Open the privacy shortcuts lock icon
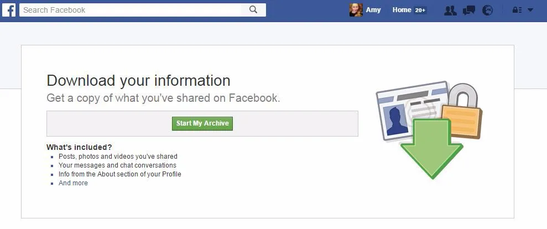547x229 pixels. tap(517, 10)
